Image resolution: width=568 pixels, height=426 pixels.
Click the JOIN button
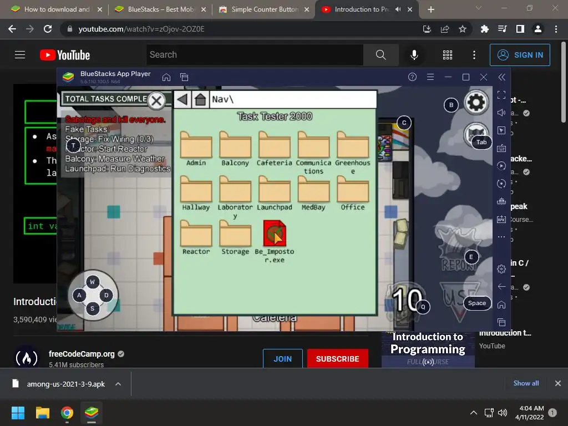point(282,359)
